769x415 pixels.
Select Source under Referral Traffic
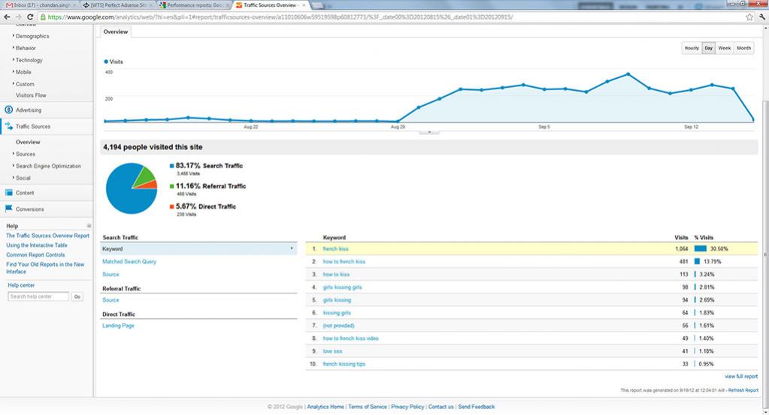tap(111, 300)
